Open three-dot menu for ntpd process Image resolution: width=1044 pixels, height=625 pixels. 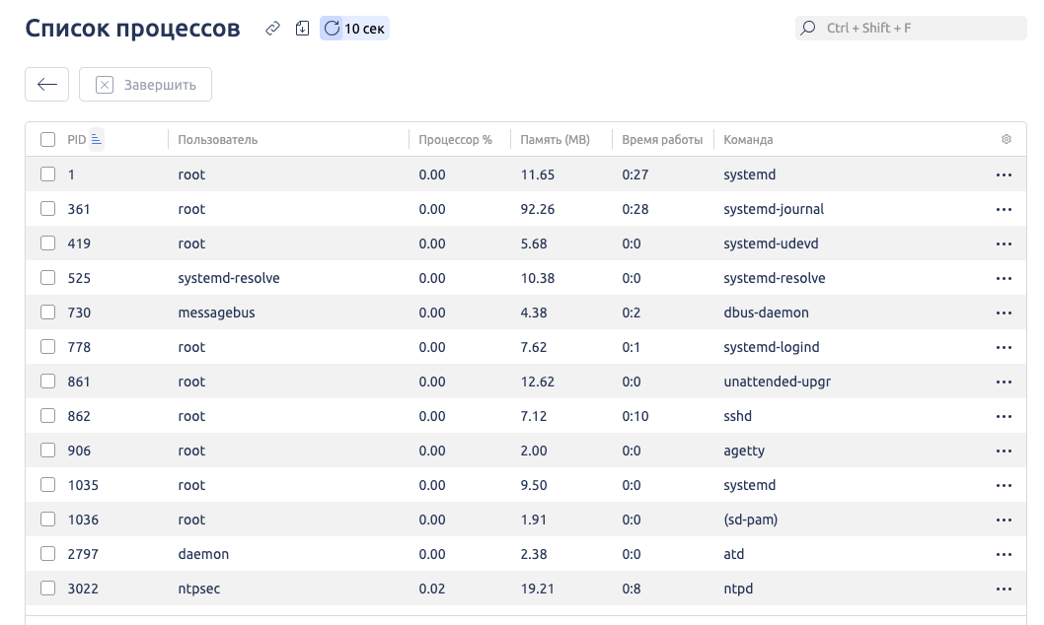1004,589
